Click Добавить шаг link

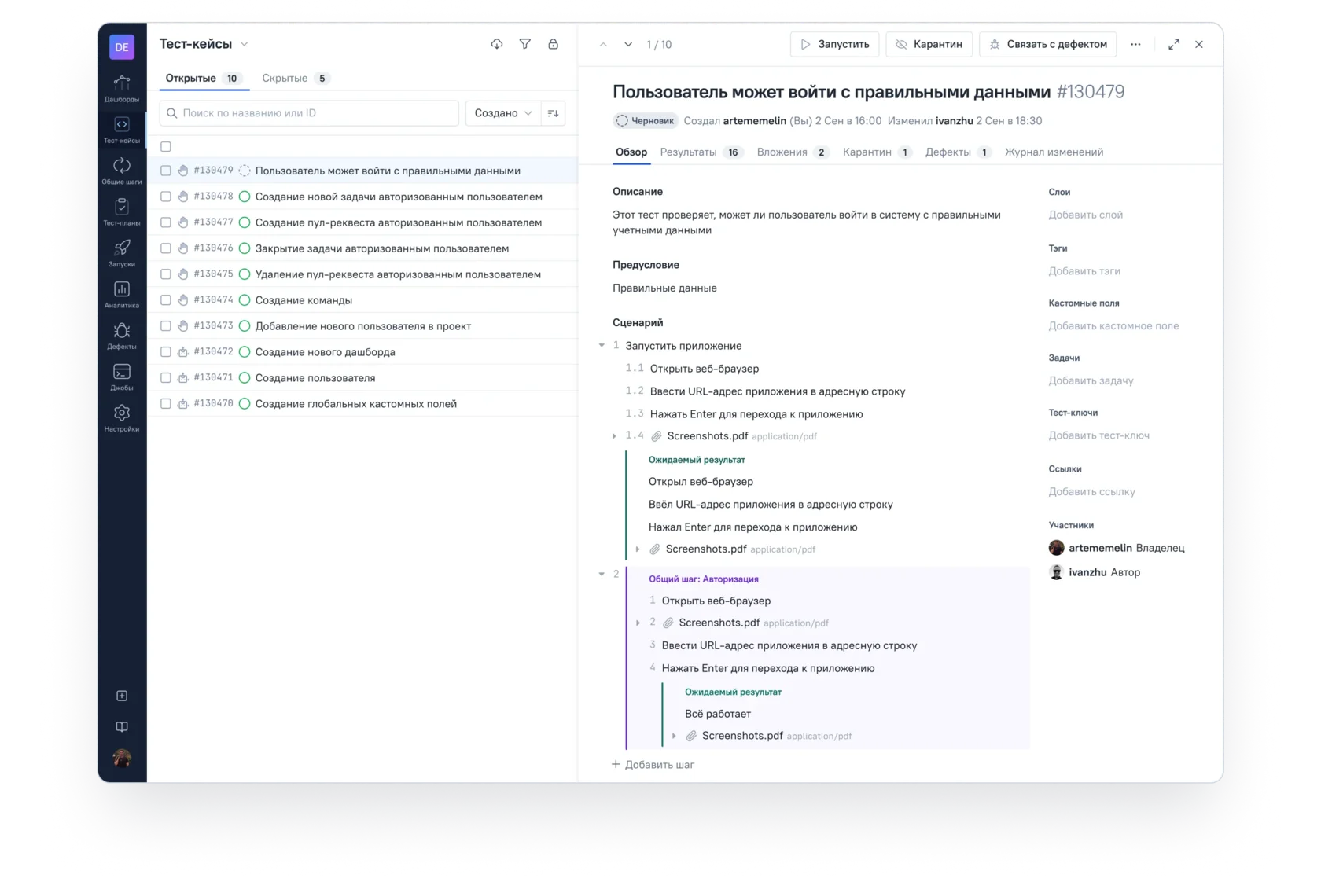point(653,765)
